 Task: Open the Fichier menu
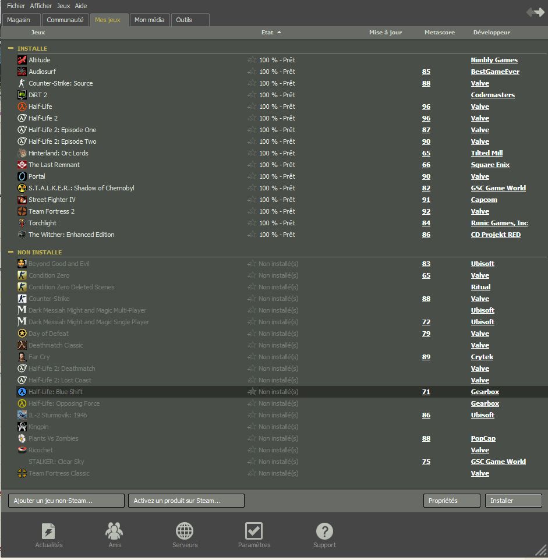pos(16,6)
